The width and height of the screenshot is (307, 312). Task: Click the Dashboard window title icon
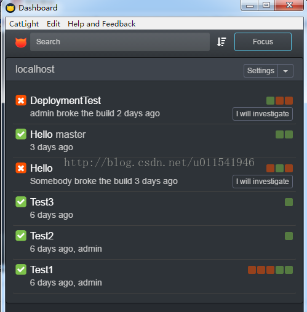(x=10, y=8)
